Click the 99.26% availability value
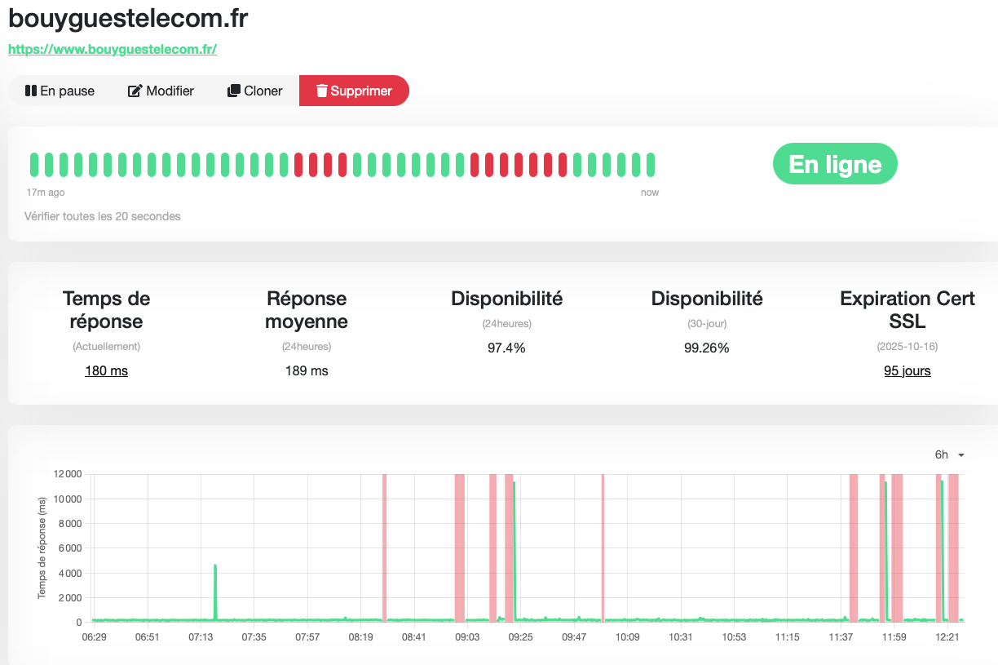Image resolution: width=998 pixels, height=665 pixels. point(707,348)
